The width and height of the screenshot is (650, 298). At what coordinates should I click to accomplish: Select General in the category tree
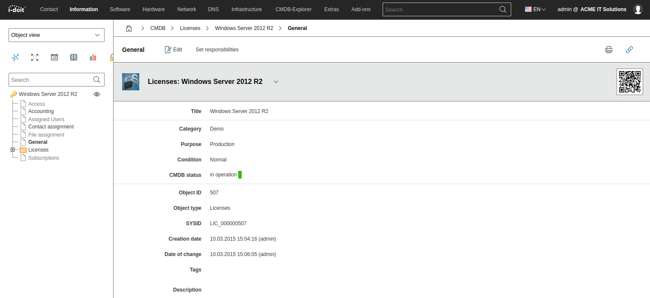coord(38,142)
